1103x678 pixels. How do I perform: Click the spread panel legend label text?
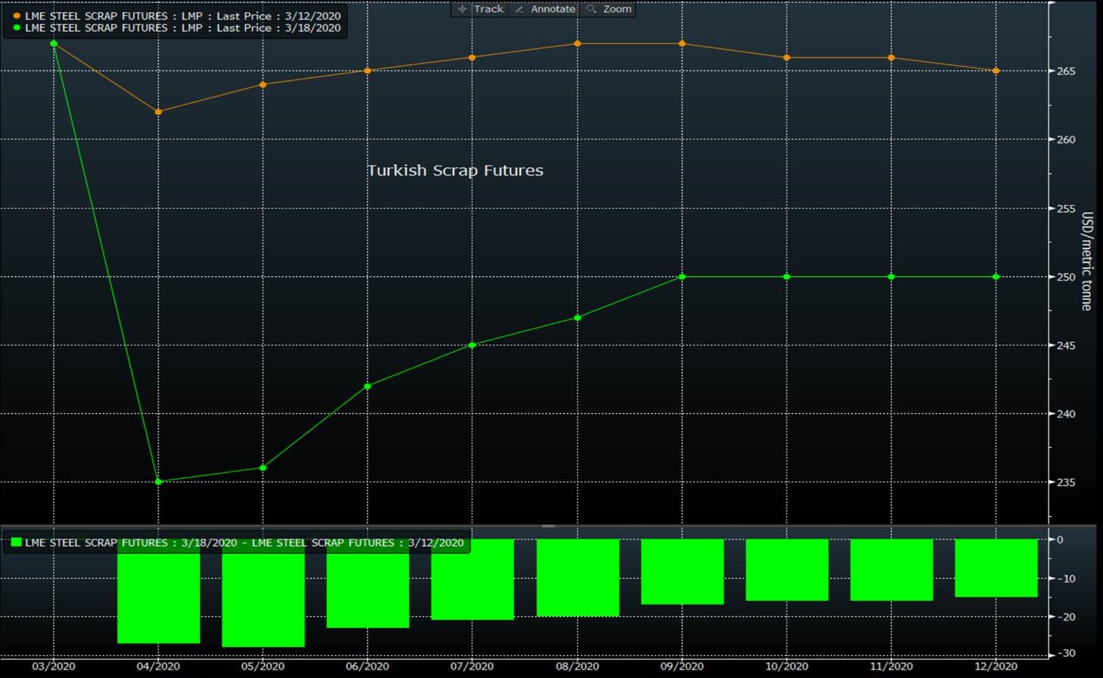(x=244, y=543)
